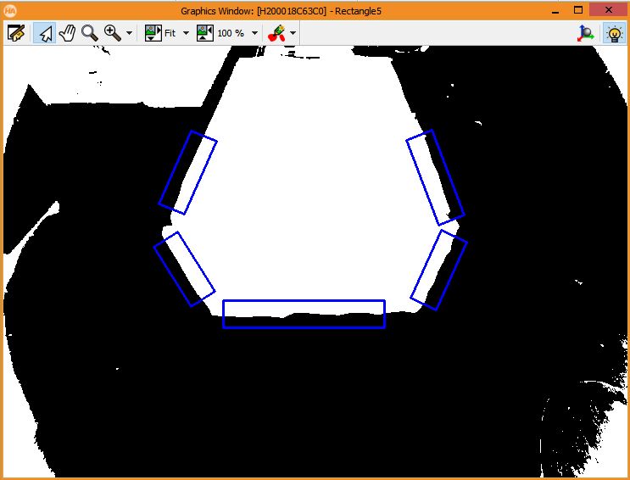
Task: Click the fit image to window icon
Action: (153, 33)
